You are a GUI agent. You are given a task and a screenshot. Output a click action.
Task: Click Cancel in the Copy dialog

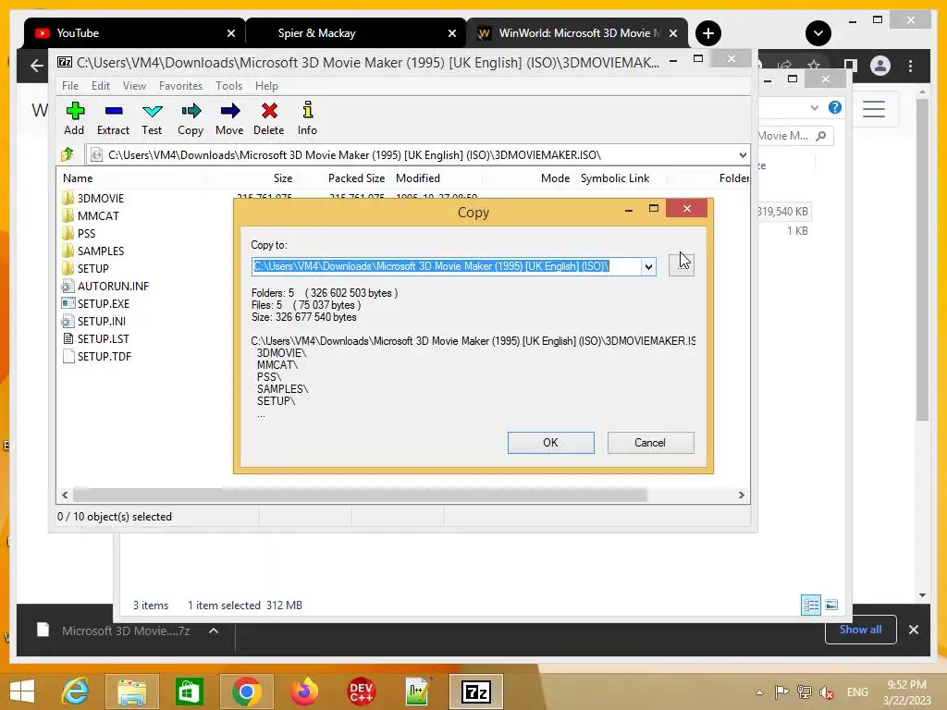coord(650,443)
